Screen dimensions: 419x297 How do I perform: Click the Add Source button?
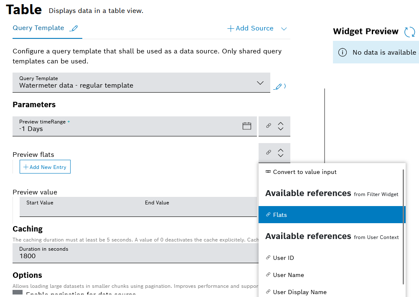coord(250,28)
